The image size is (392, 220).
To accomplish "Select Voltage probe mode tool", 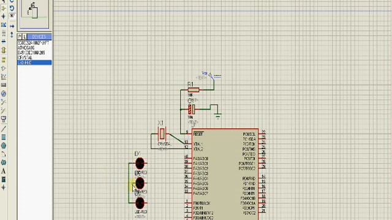I will (x=4, y=102).
